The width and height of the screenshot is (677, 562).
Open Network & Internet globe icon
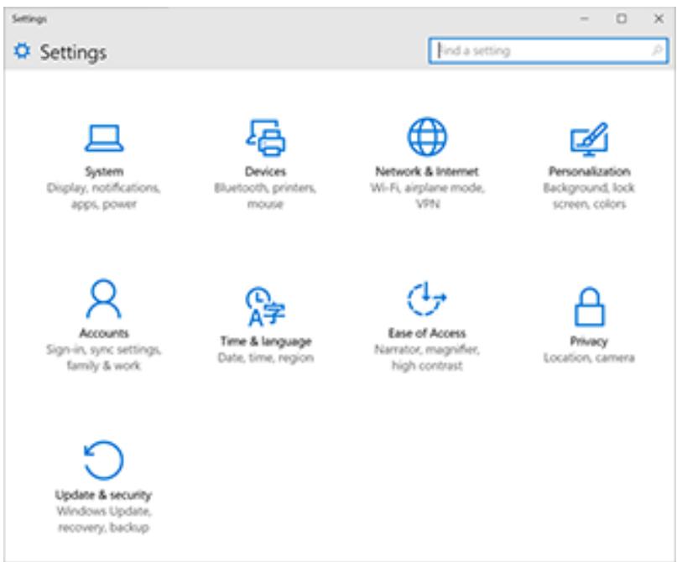pos(427,137)
